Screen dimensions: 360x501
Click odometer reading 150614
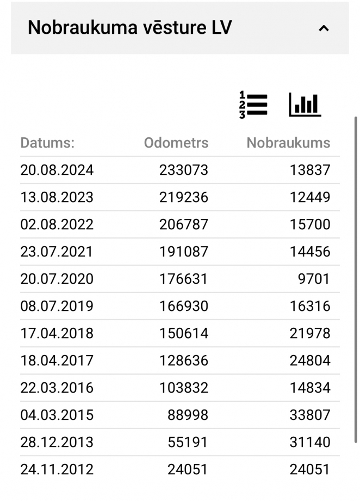click(184, 333)
